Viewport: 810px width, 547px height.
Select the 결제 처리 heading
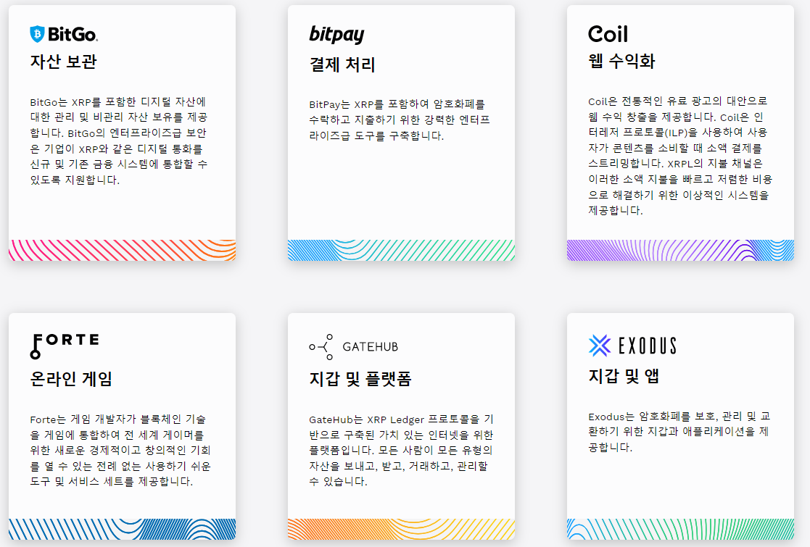pyautogui.click(x=342, y=64)
